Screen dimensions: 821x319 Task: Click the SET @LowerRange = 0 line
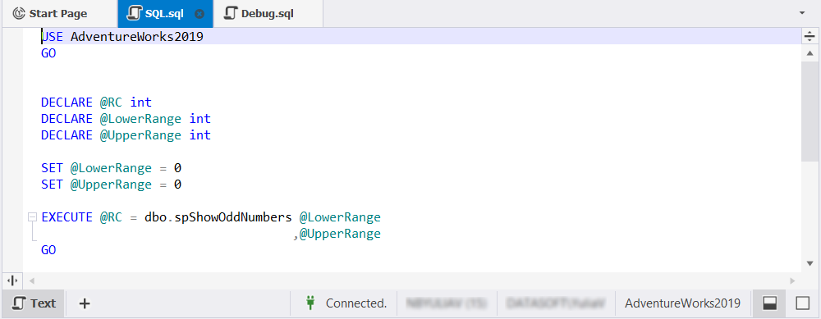click(x=112, y=168)
